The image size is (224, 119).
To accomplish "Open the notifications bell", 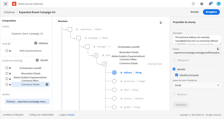I will (x=210, y=4).
